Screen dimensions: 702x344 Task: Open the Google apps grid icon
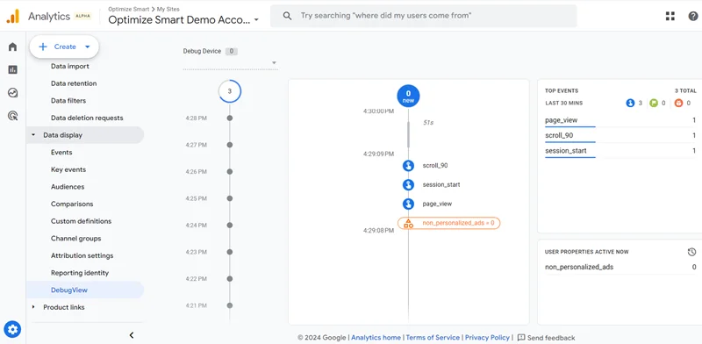click(x=670, y=16)
